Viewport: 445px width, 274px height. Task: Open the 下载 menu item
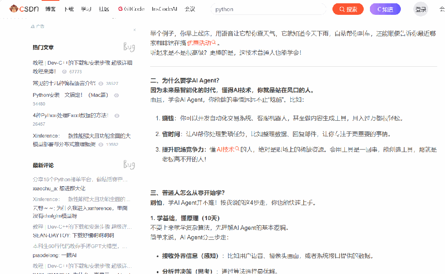pos(68,9)
